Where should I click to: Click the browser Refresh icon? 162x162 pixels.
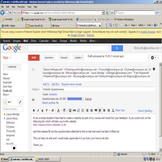tap(15, 13)
